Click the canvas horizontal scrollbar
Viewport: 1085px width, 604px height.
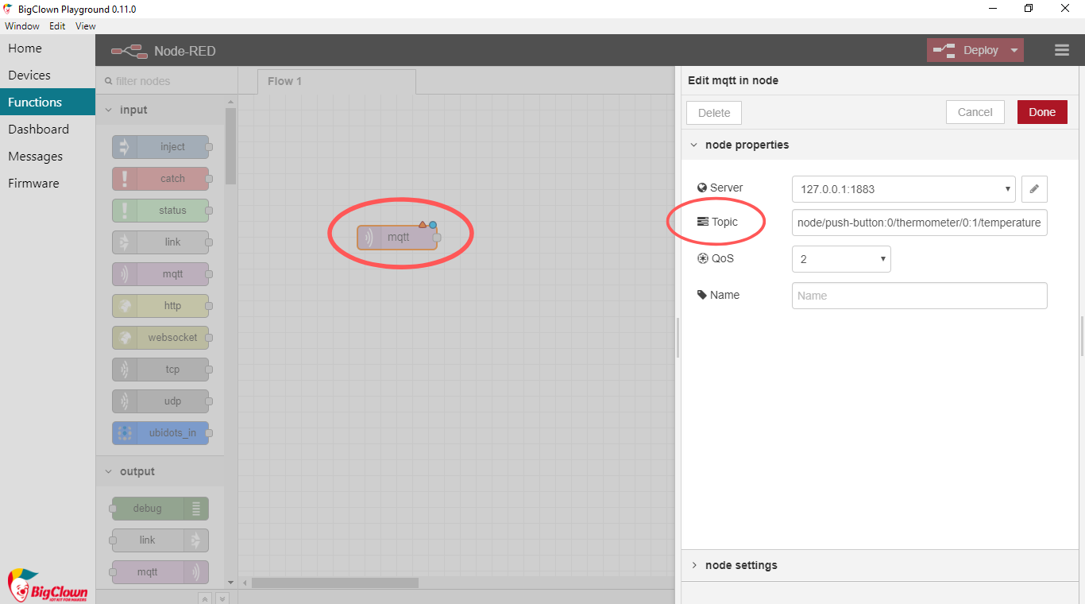point(335,583)
